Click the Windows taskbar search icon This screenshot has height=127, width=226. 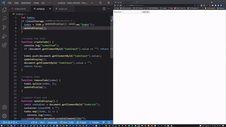click(5, 126)
